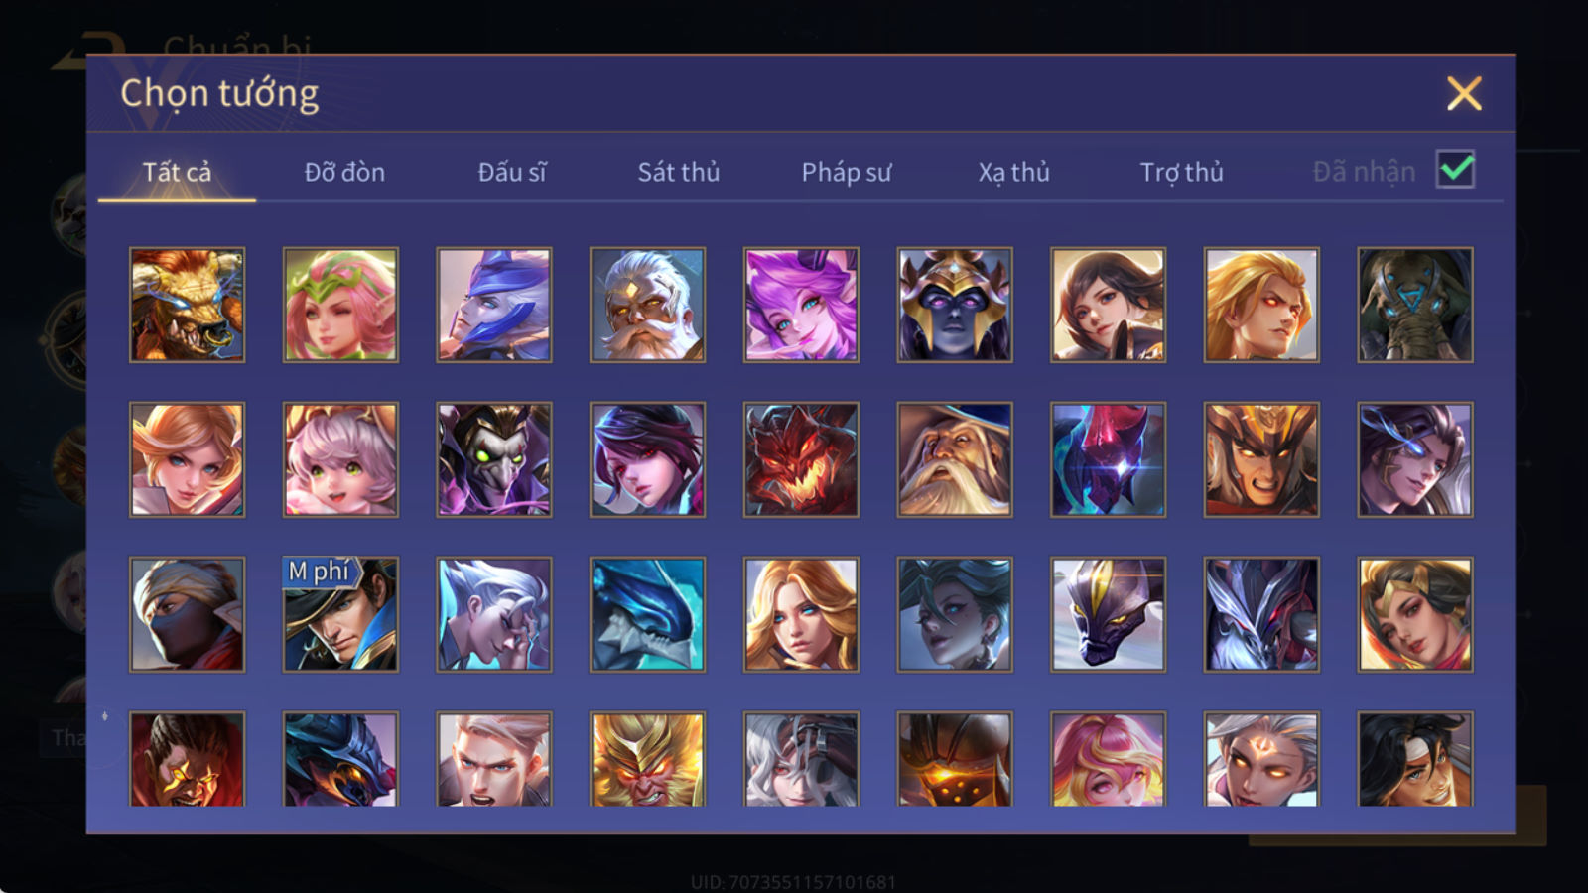Pick the white-bearded old warrior hero
This screenshot has width=1588, height=893.
[647, 305]
